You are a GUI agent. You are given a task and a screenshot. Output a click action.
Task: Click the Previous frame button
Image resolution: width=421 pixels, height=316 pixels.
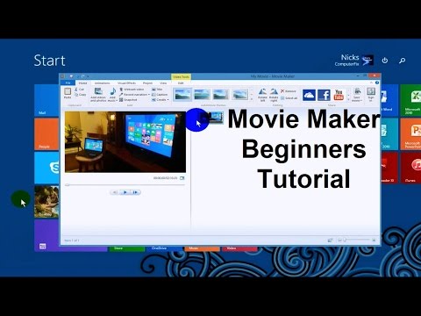click(115, 192)
